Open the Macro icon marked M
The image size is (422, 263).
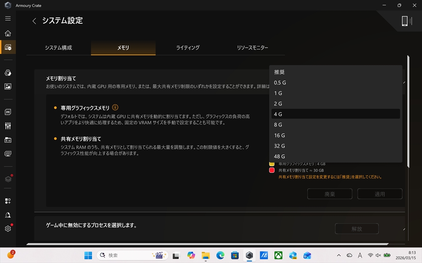click(8, 112)
